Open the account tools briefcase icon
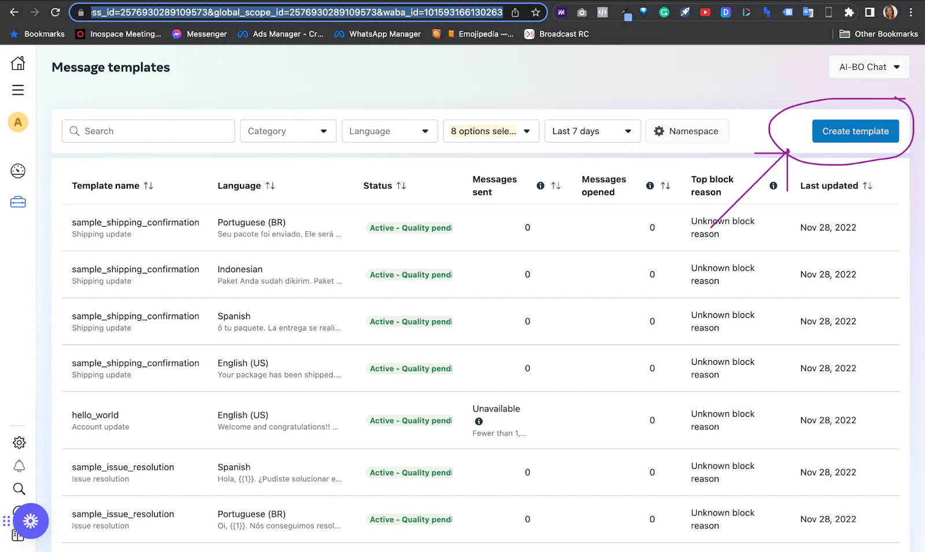Screen dimensions: 925x552 tap(18, 202)
